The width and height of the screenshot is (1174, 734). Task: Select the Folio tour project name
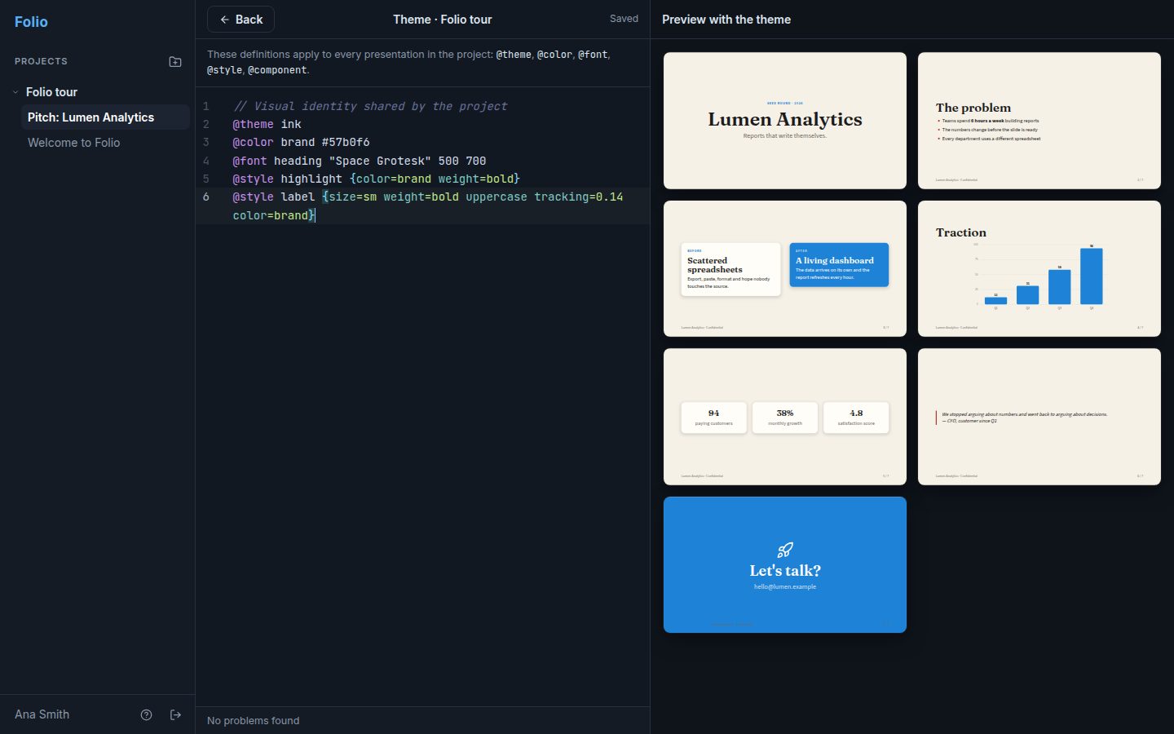coord(51,92)
